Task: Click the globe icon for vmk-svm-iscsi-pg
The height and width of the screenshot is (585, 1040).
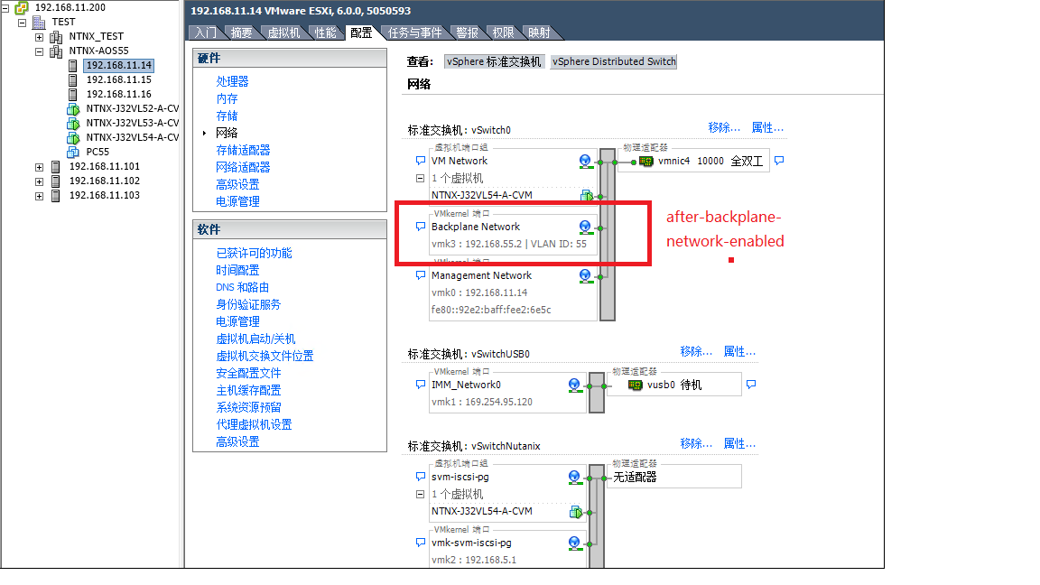Action: (574, 543)
